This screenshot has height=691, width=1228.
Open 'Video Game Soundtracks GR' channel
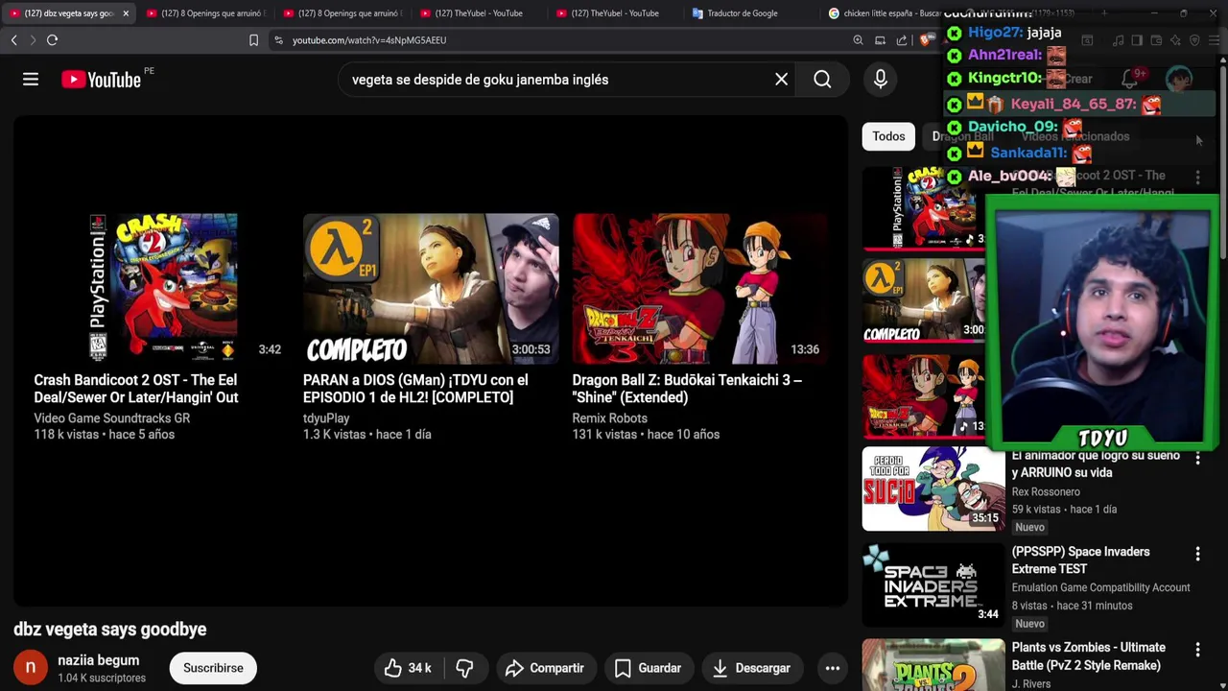point(112,418)
